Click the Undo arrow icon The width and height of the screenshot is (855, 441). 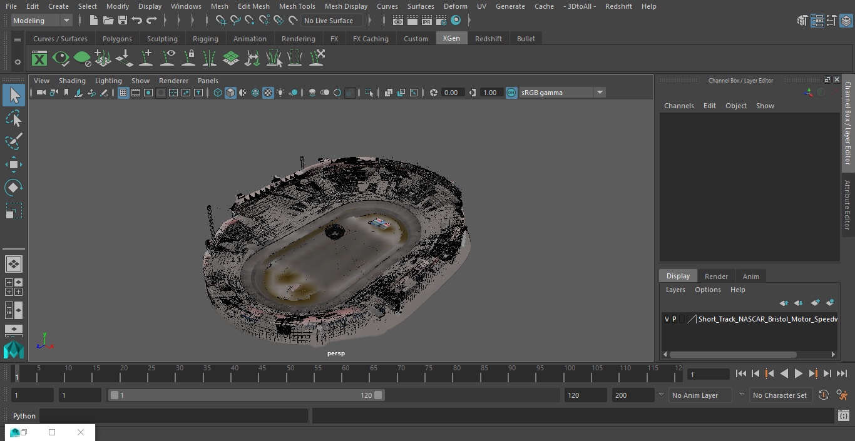137,21
